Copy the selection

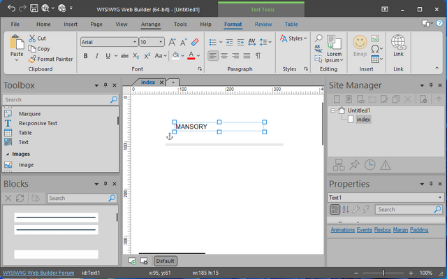(x=39, y=49)
